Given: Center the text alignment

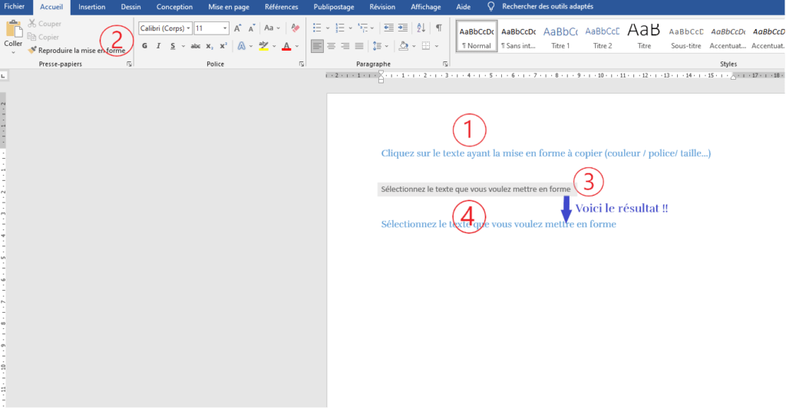Looking at the screenshot, I should point(332,46).
